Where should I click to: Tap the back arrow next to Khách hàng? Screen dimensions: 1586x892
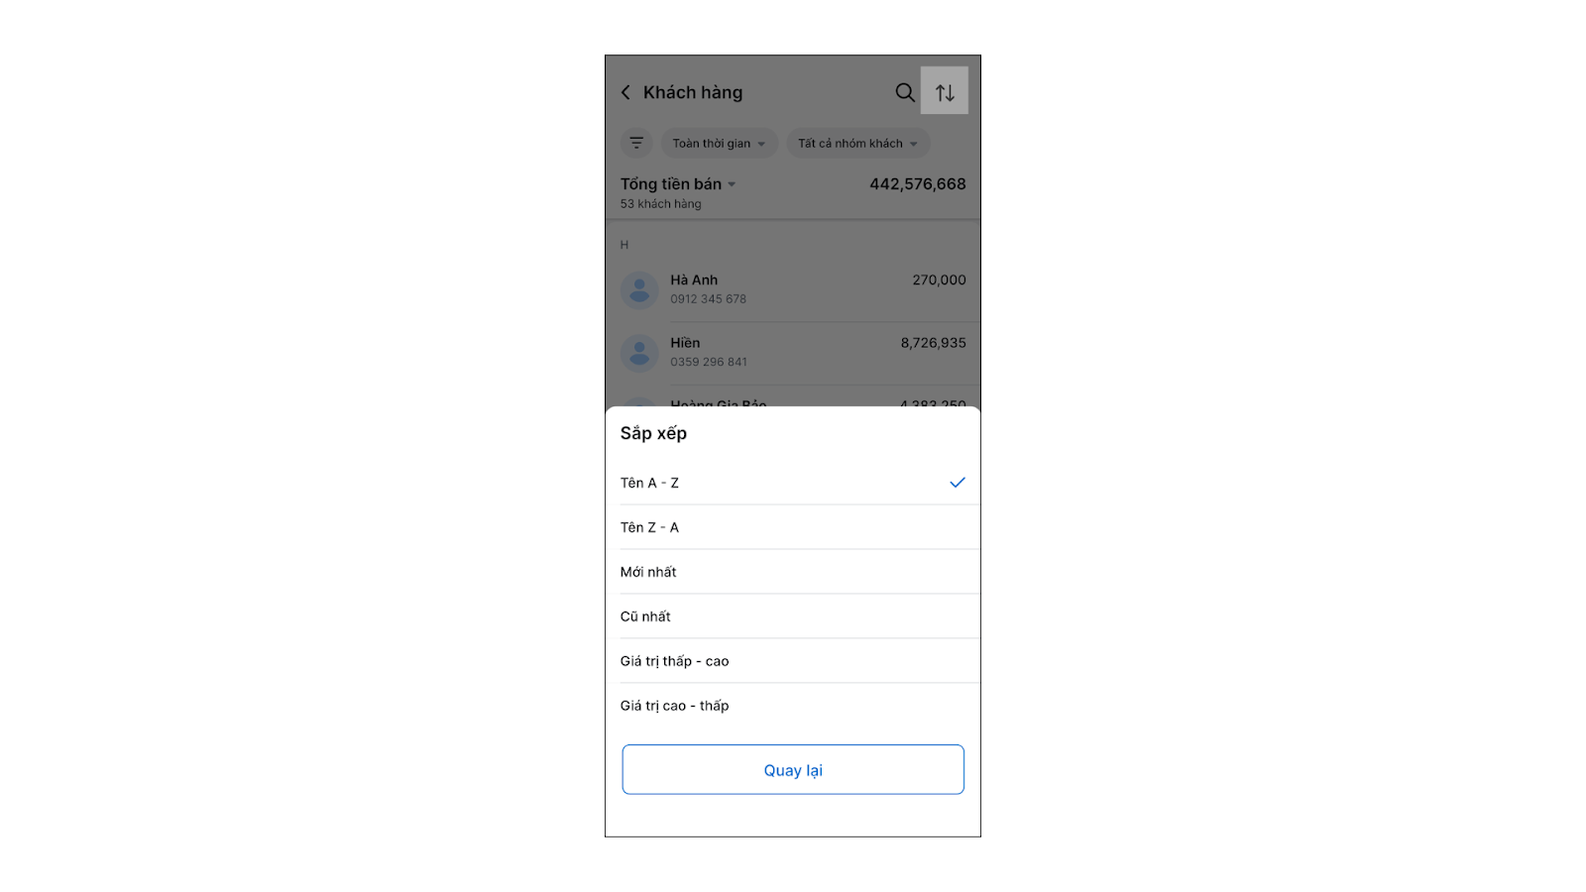(625, 92)
